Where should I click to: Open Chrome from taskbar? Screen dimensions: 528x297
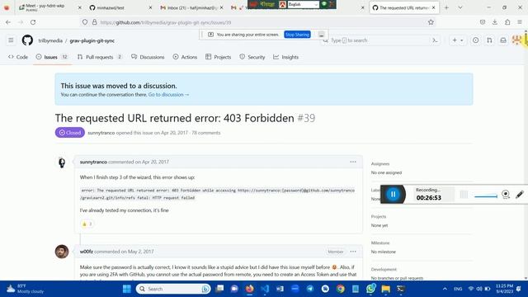coord(341,289)
